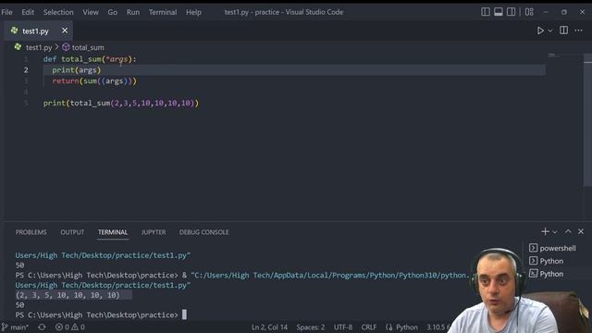The image size is (592, 333).
Task: Open errors and warnings count indicator
Action: 70,327
